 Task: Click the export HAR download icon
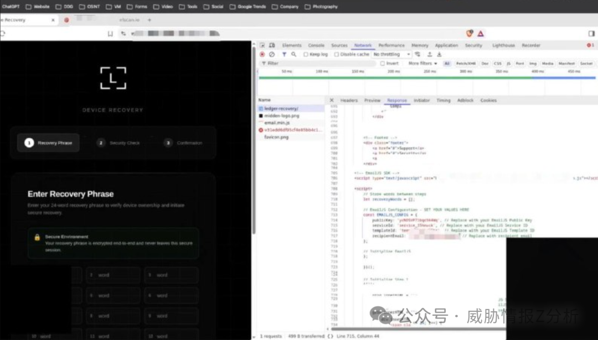(439, 54)
